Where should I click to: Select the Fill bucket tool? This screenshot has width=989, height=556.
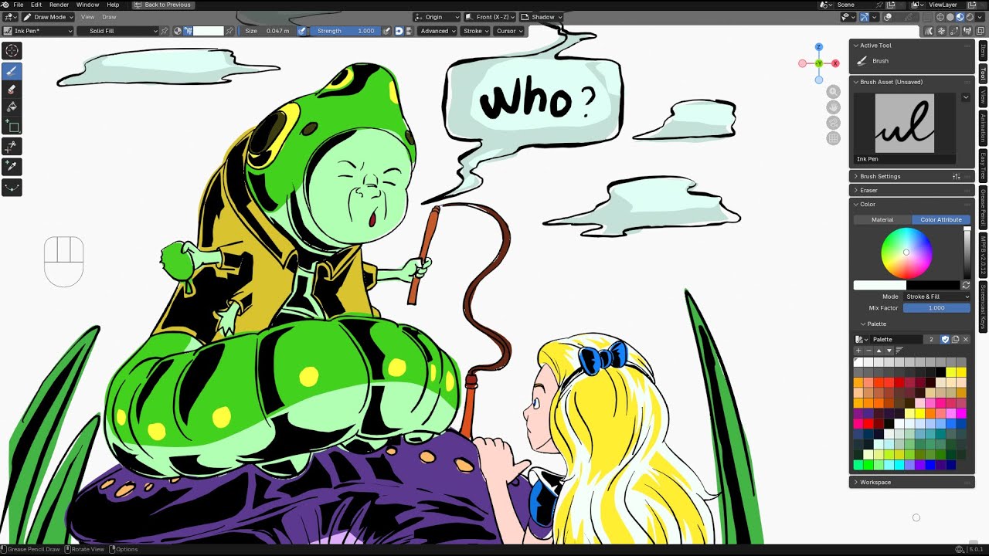[12, 107]
